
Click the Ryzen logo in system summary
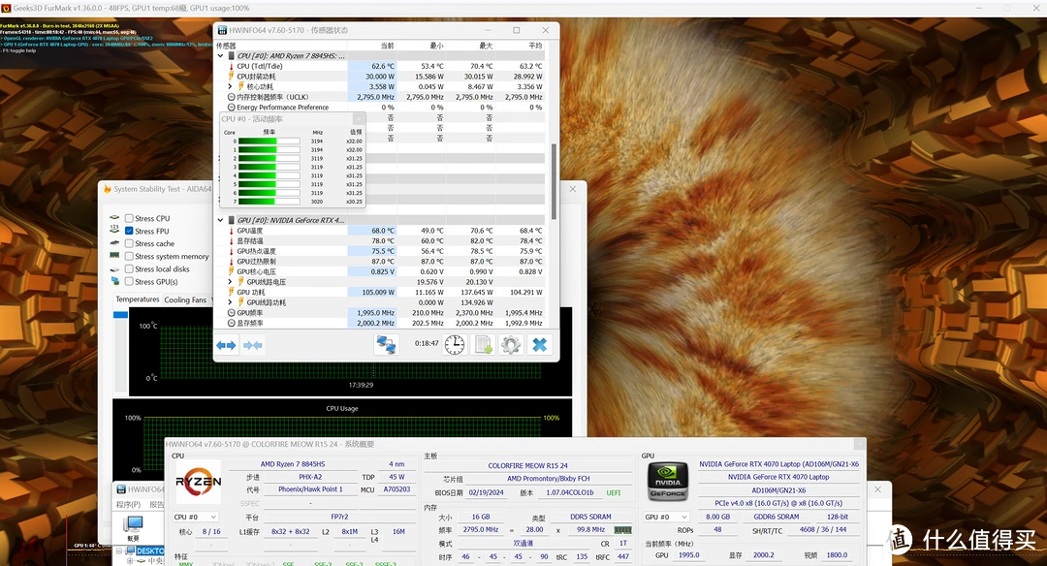pyautogui.click(x=199, y=483)
